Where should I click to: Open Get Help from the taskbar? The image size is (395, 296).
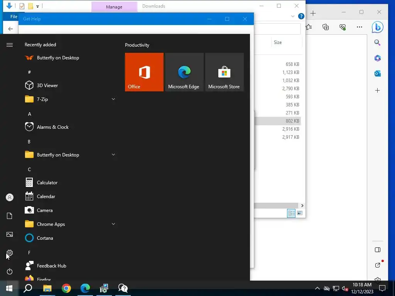(x=123, y=288)
